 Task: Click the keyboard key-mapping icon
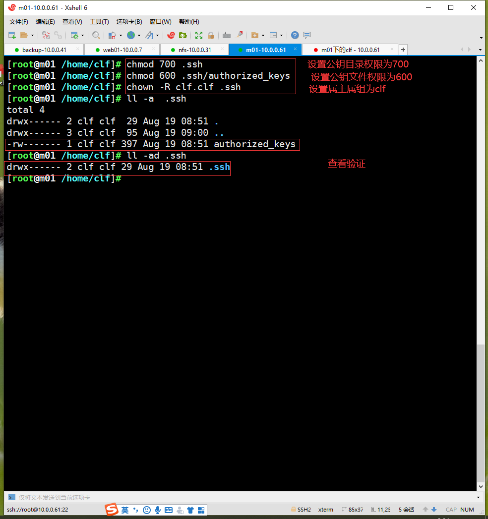pyautogui.click(x=227, y=35)
